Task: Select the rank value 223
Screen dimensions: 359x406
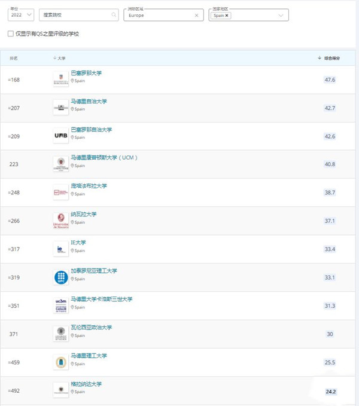Action: 14,164
